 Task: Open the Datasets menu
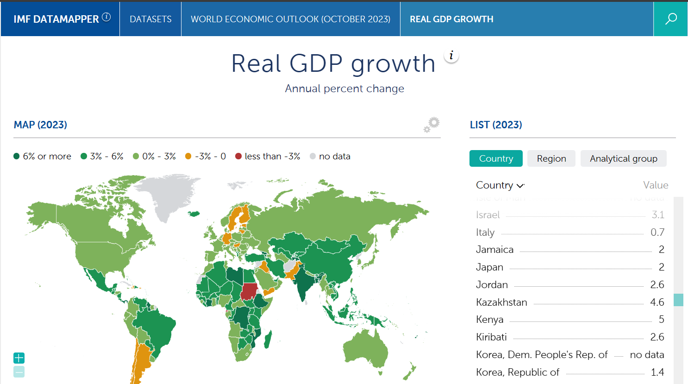150,19
